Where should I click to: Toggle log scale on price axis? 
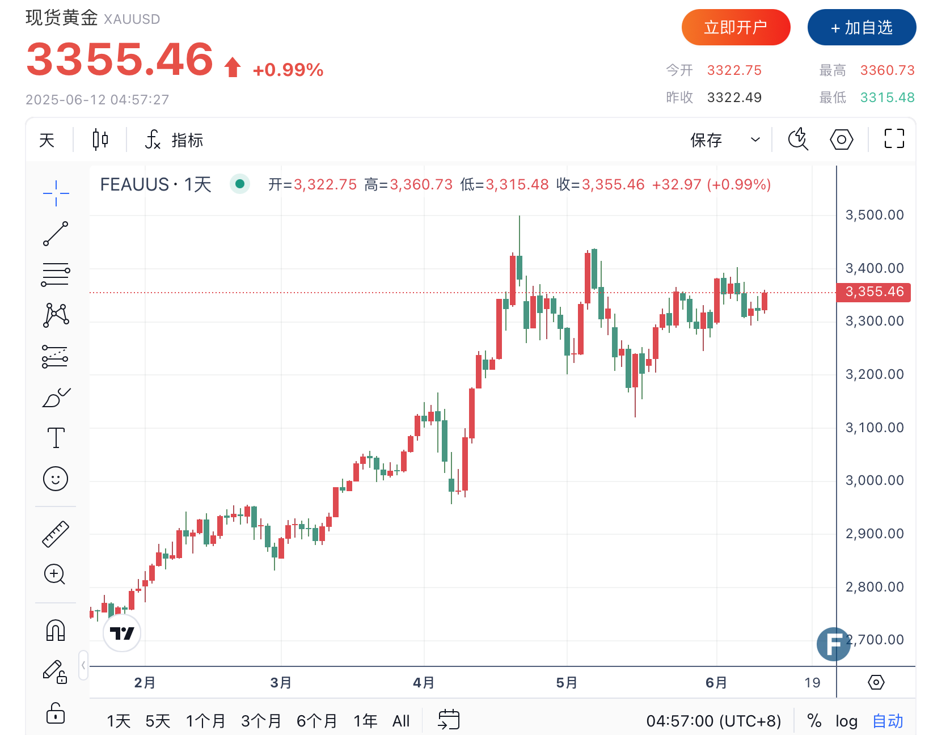[x=846, y=721]
